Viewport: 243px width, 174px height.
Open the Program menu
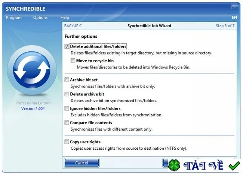(13, 18)
